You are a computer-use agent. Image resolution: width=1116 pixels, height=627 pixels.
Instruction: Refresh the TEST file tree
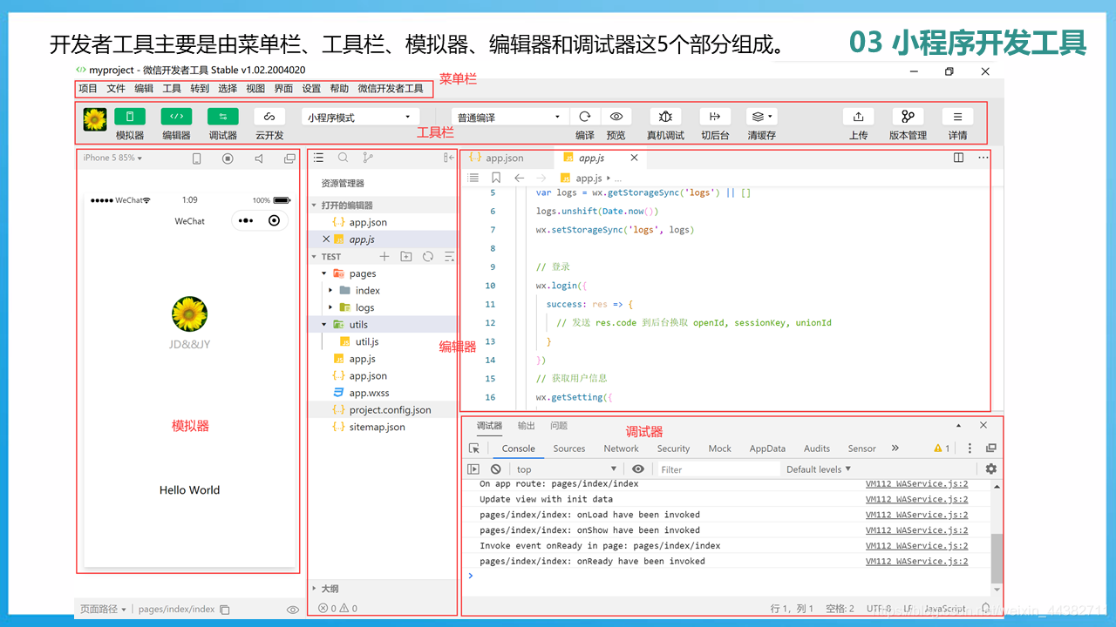(428, 257)
